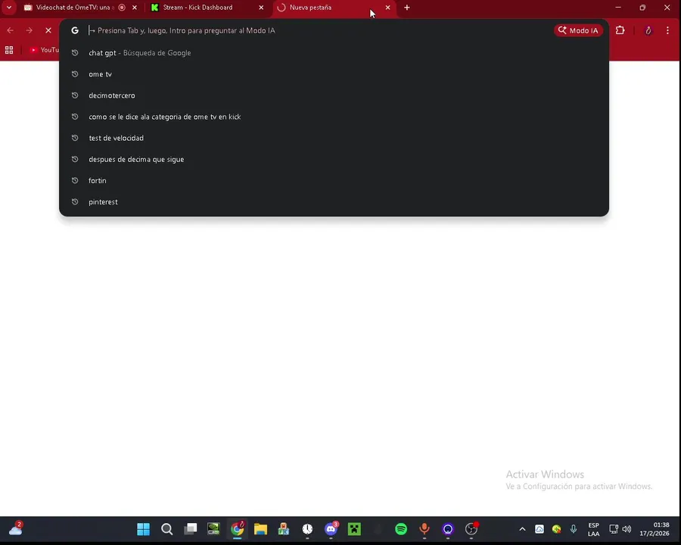Close the OmeTV tab
The height and width of the screenshot is (545, 681).
click(135, 8)
